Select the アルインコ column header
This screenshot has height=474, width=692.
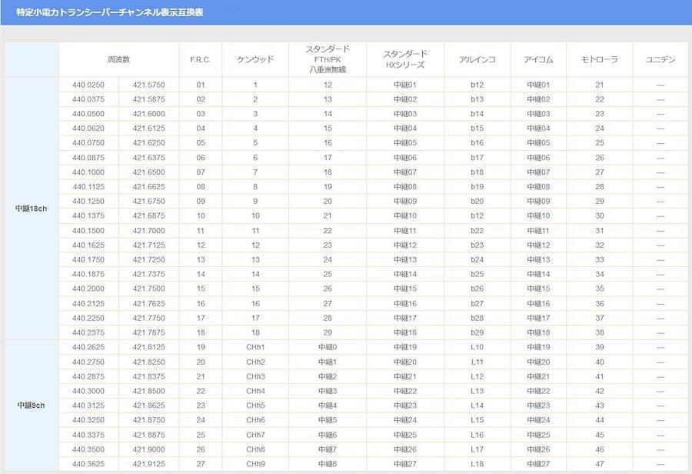477,59
